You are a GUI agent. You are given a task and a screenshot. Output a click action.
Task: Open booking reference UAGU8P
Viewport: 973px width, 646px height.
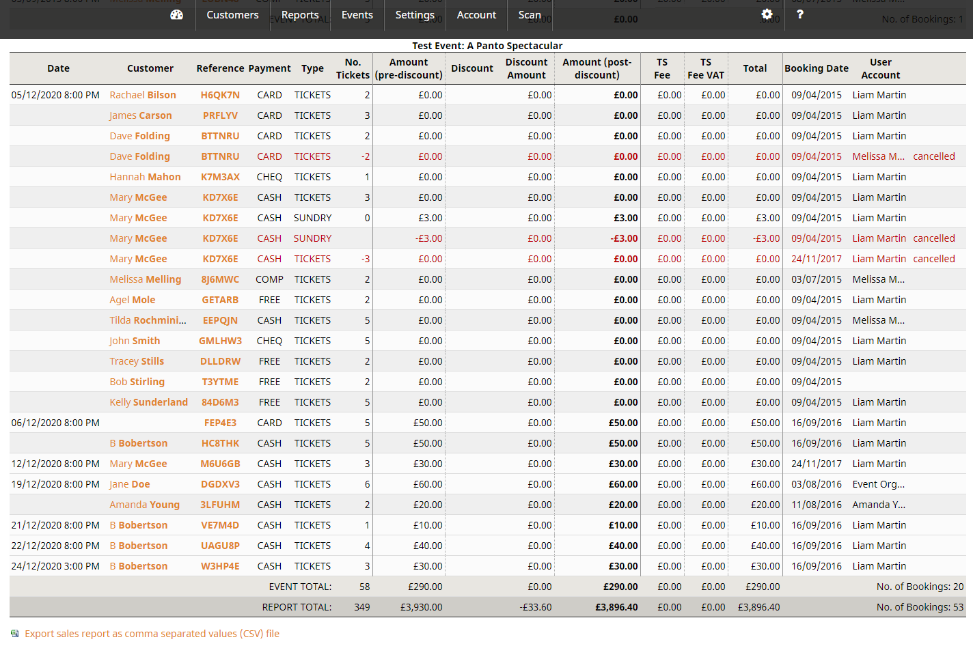(220, 546)
